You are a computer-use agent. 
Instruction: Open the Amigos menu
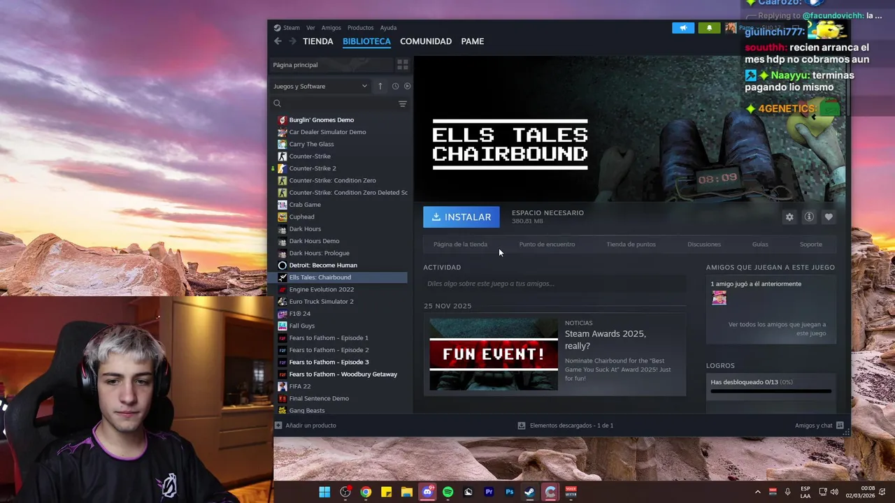point(331,28)
